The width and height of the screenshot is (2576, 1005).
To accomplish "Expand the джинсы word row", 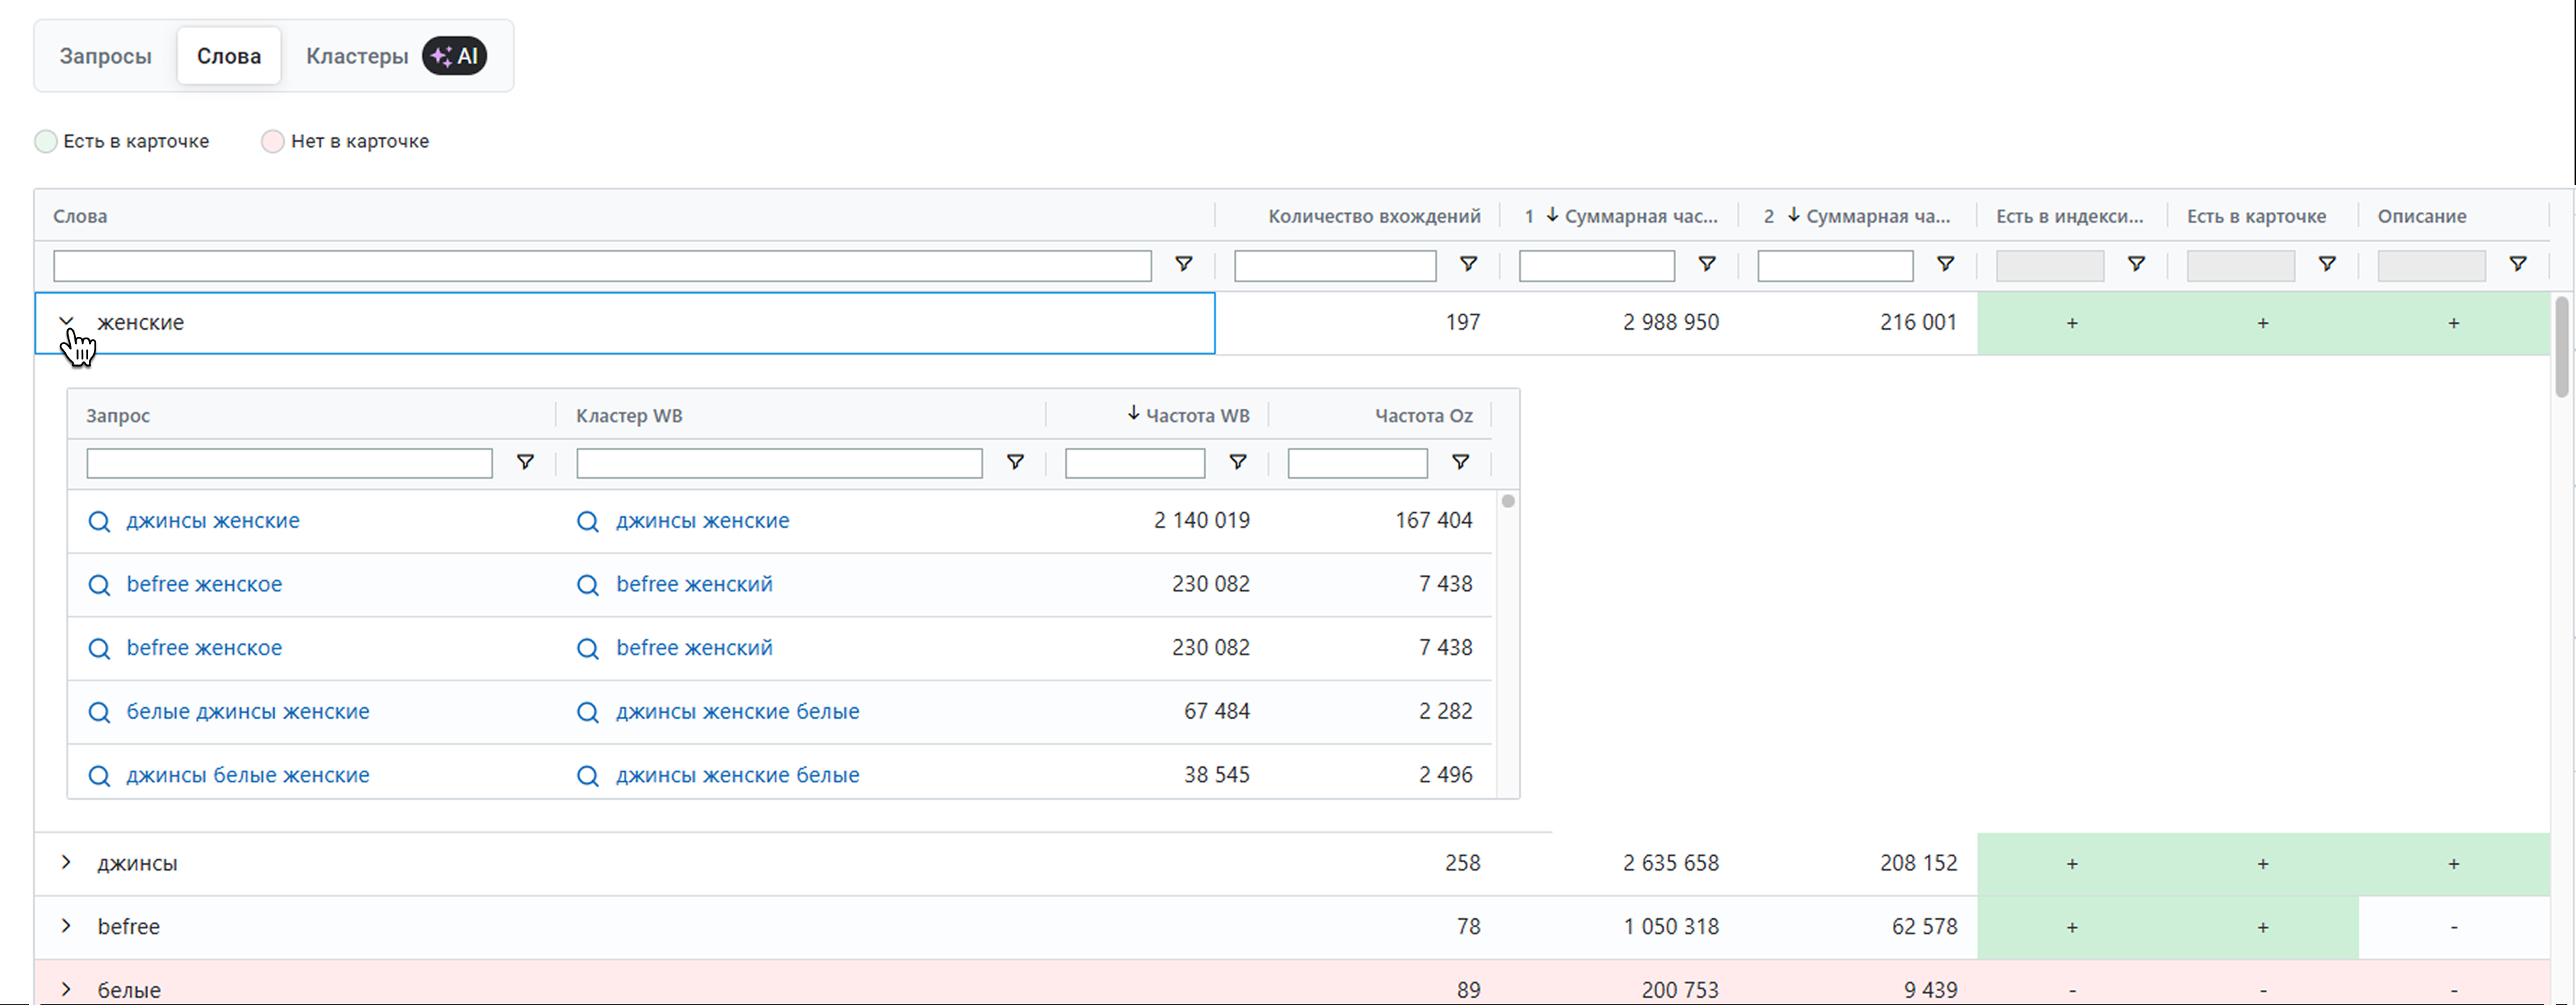I will tap(66, 862).
